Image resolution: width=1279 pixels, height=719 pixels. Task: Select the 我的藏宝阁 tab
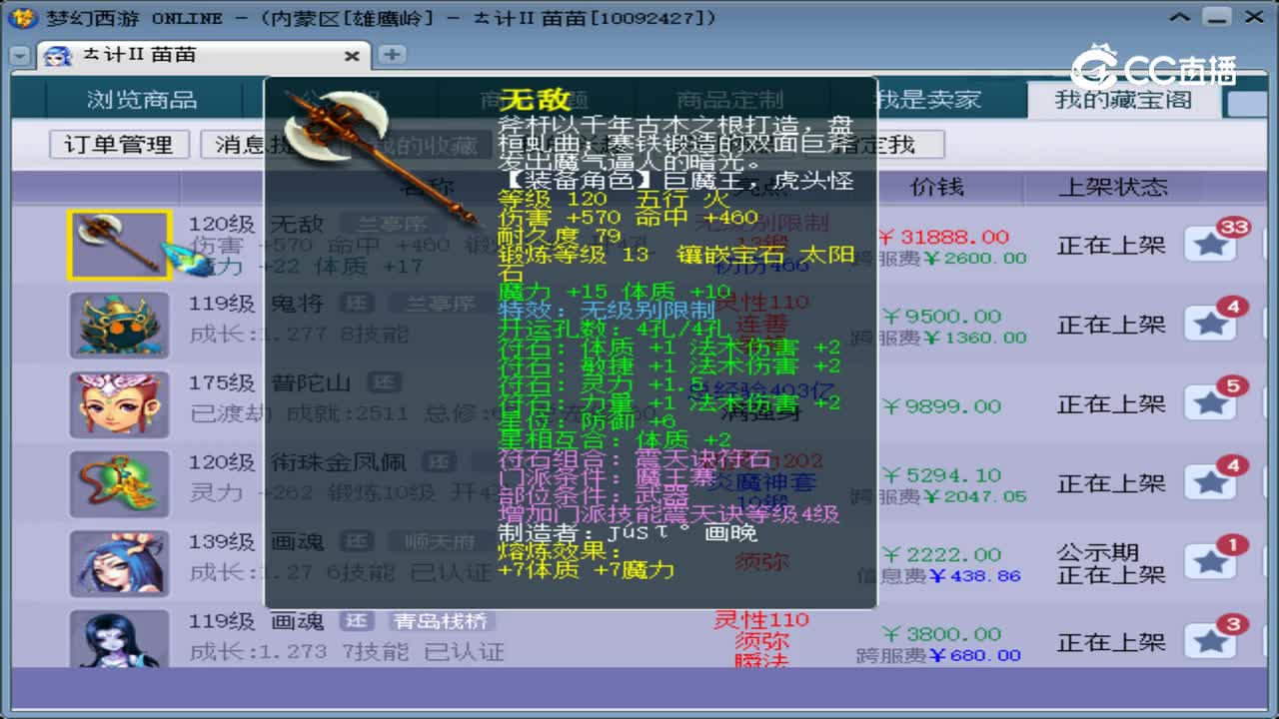[x=1123, y=100]
